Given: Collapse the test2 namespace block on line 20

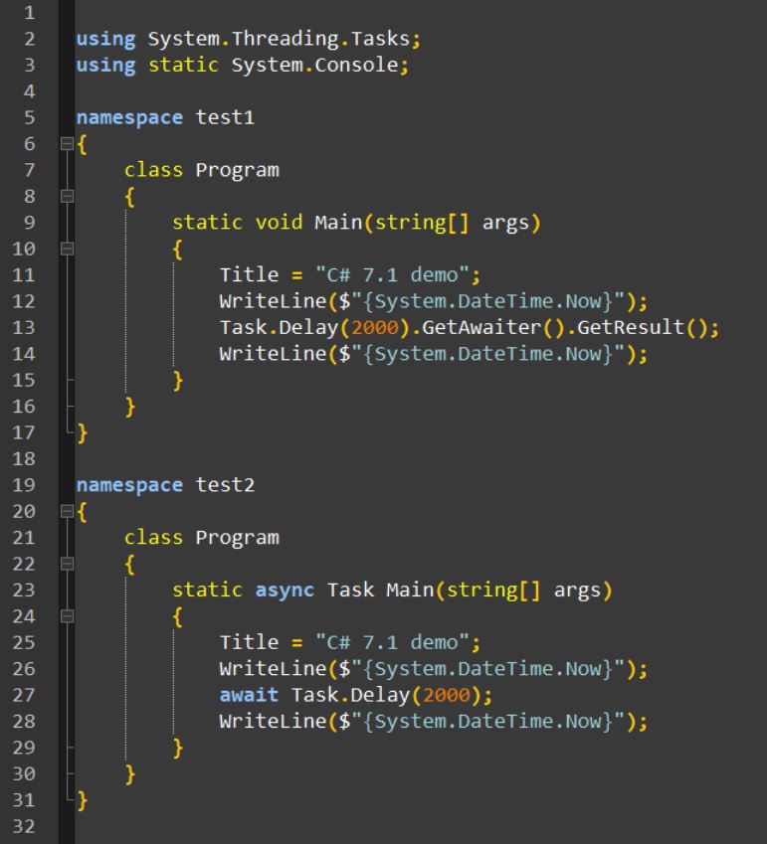Looking at the screenshot, I should pos(67,511).
